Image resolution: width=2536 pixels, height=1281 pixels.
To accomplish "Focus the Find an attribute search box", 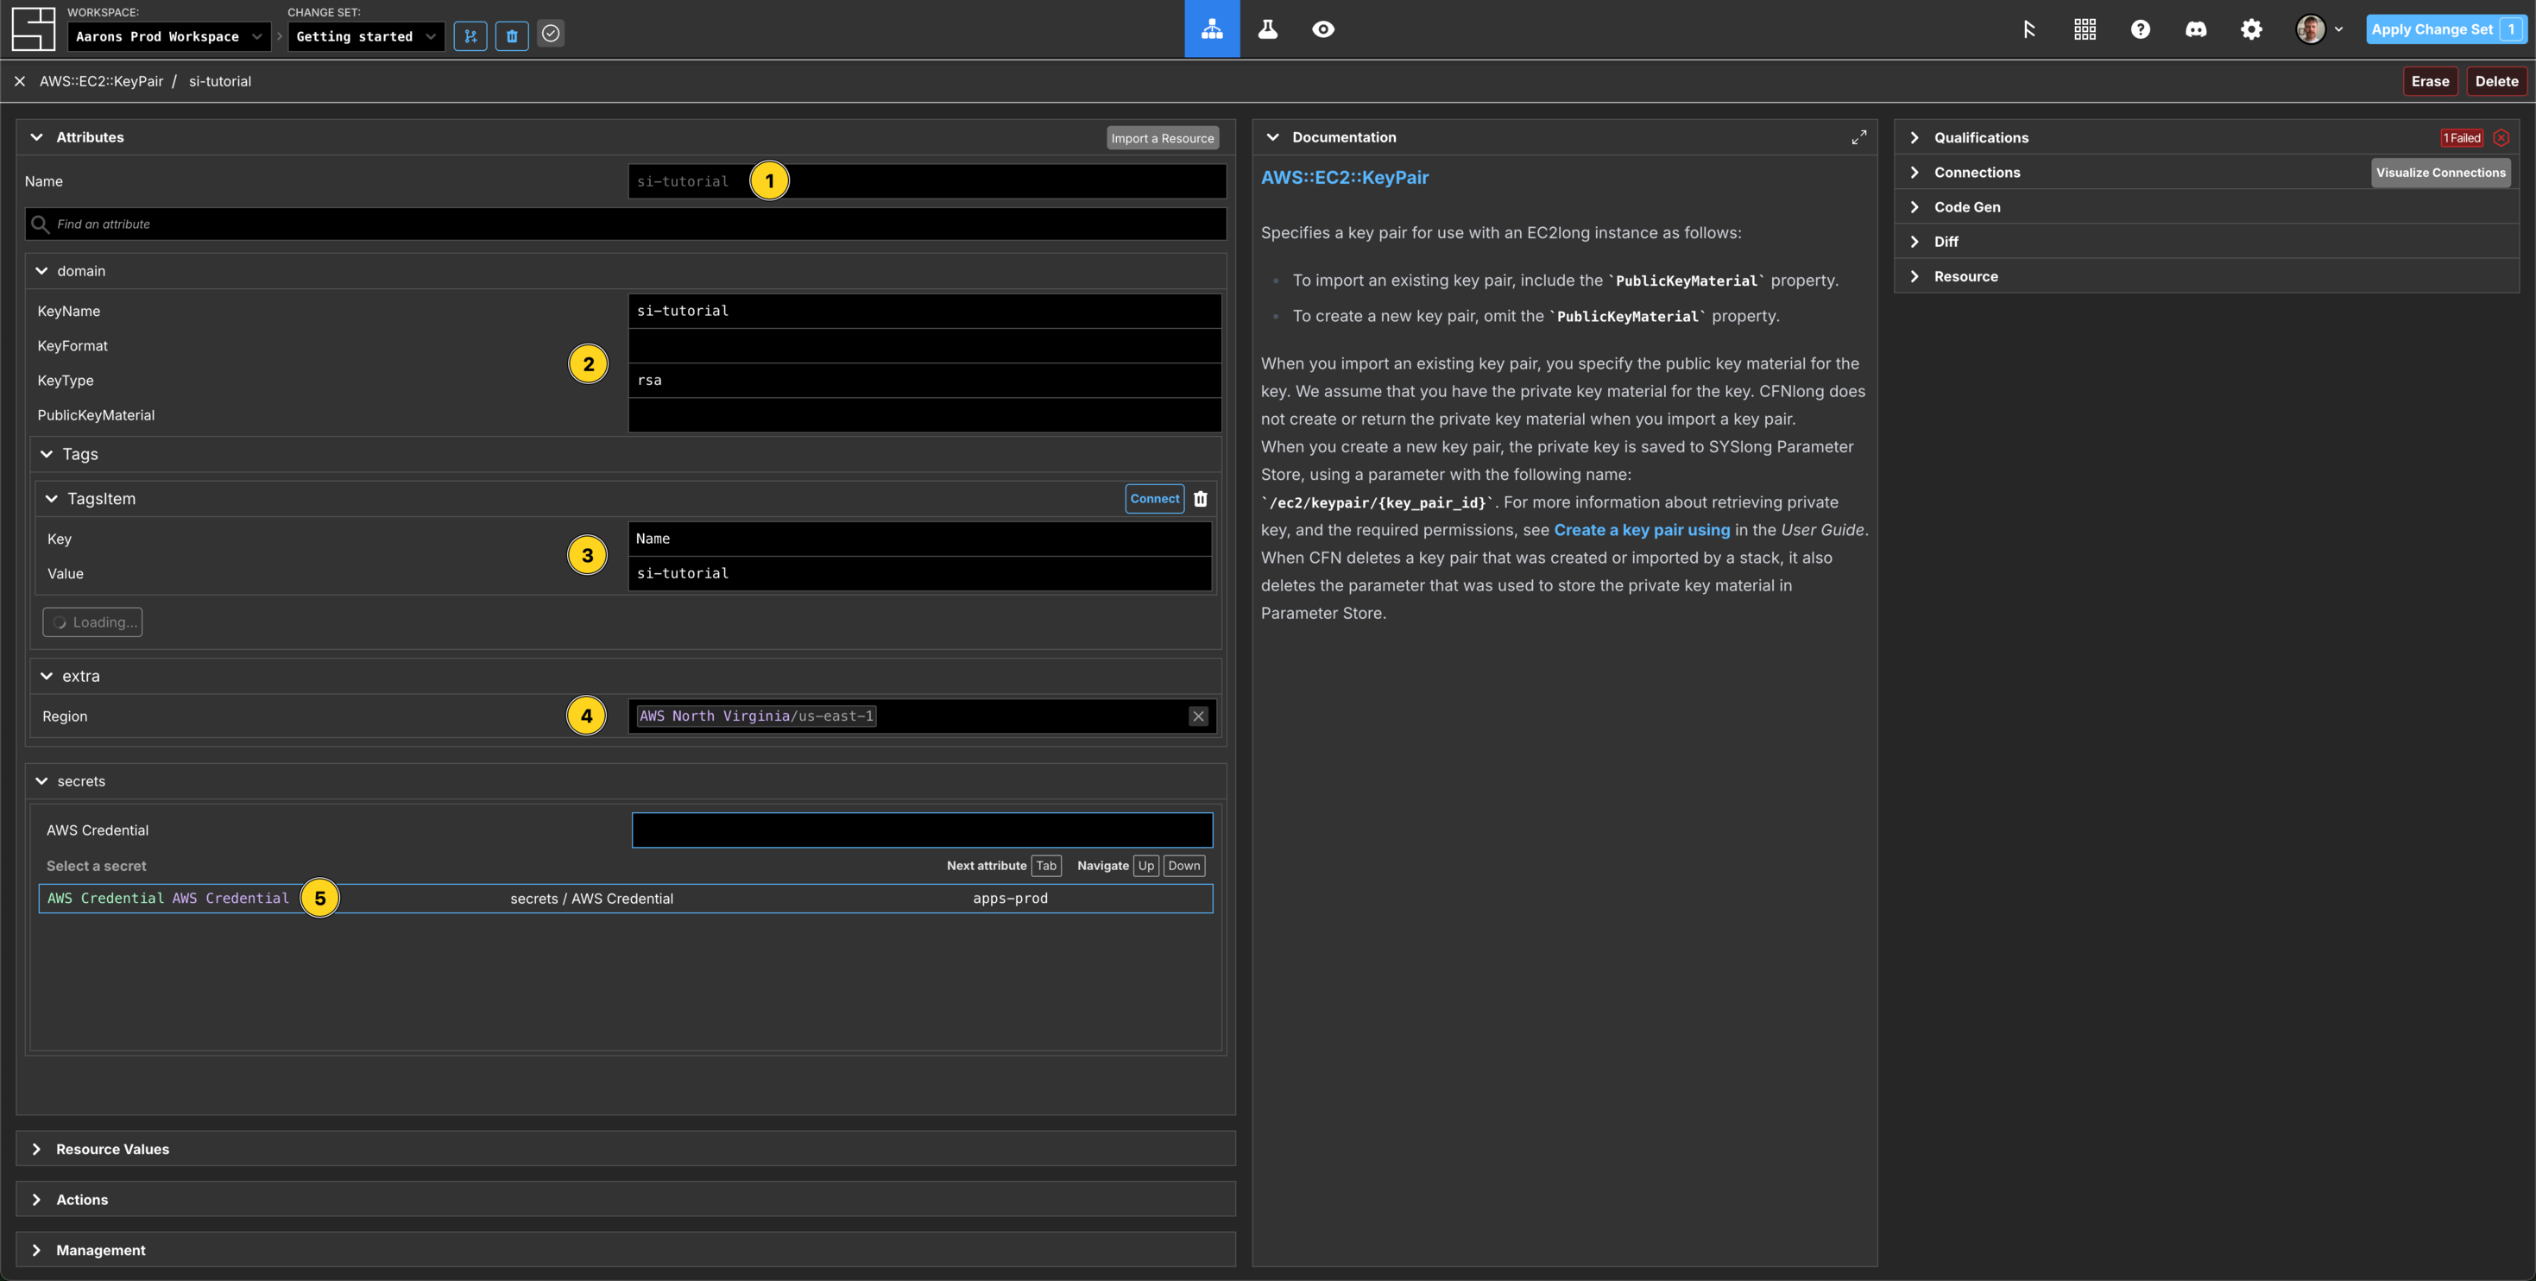I will pos(626,224).
